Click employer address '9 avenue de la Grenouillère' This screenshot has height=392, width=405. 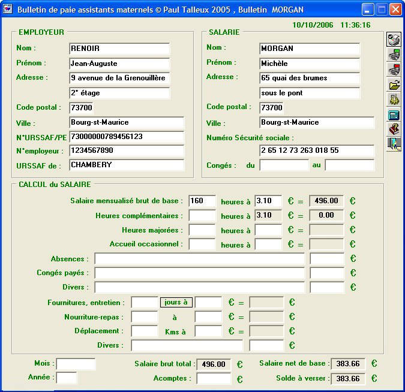click(119, 78)
